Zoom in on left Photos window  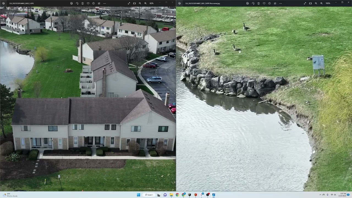tap(145, 3)
